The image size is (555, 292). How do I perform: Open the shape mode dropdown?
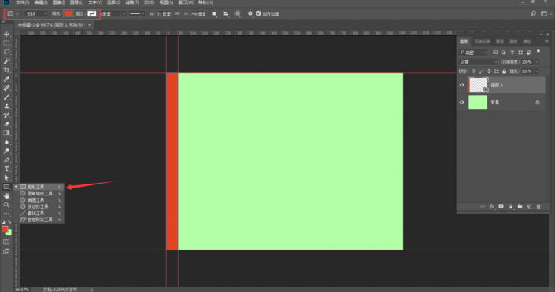click(x=36, y=14)
